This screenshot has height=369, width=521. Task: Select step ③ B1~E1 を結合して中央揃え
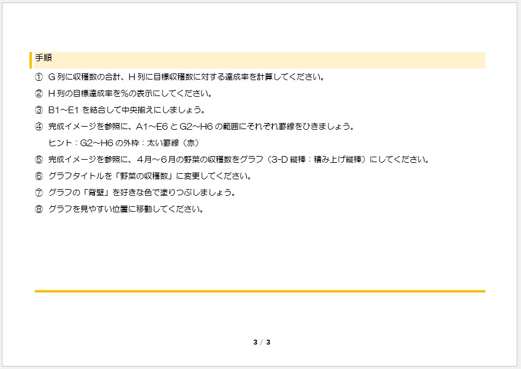(120, 110)
